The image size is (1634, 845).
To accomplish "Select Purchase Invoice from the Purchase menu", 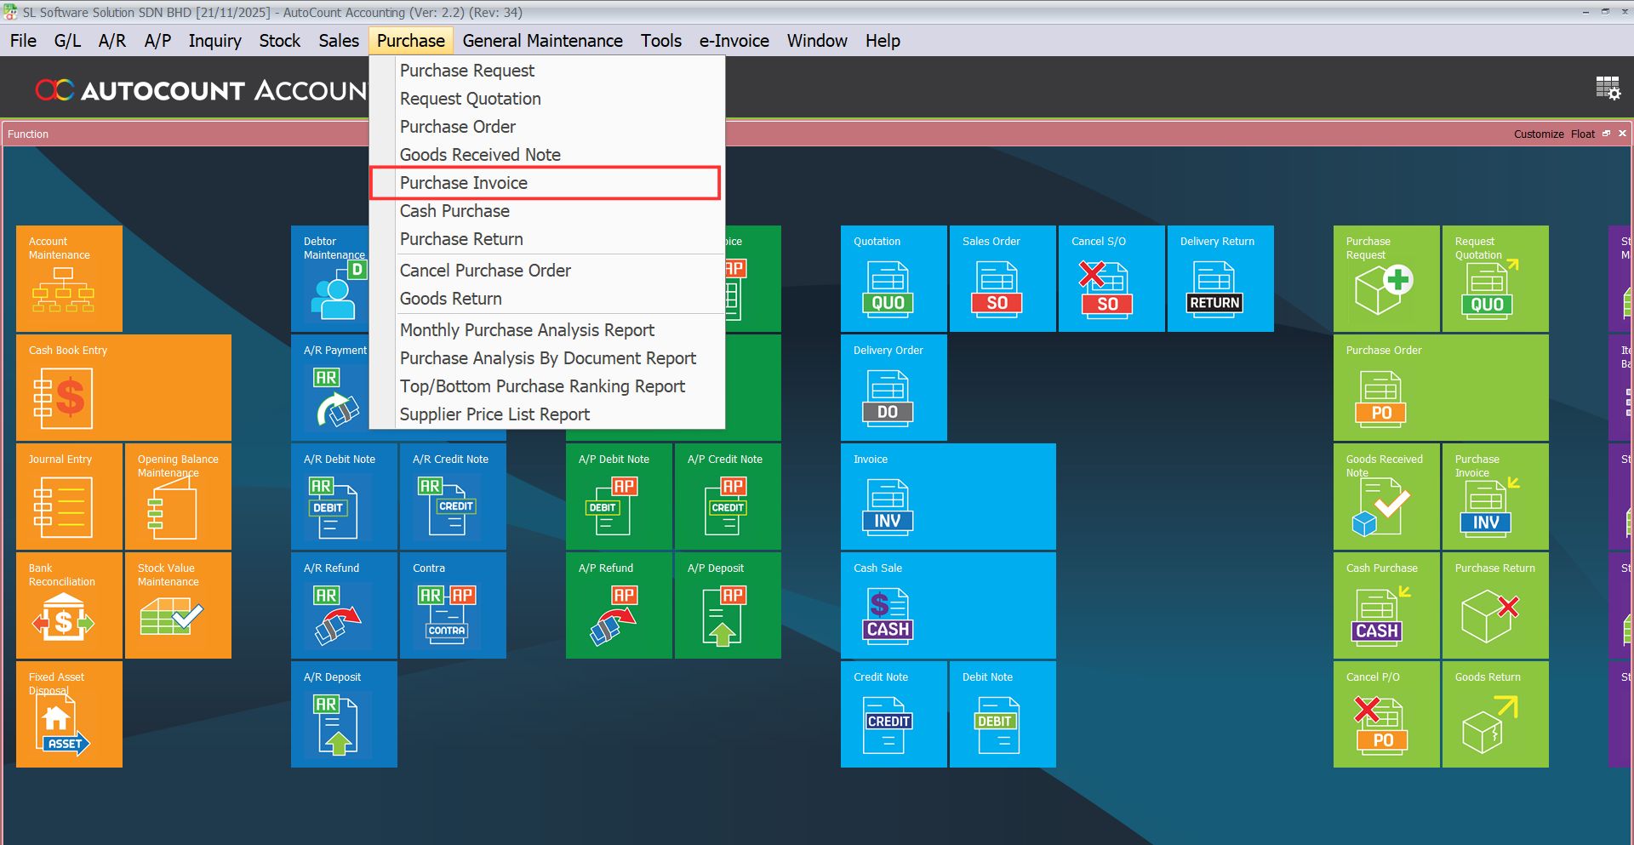I will point(464,182).
